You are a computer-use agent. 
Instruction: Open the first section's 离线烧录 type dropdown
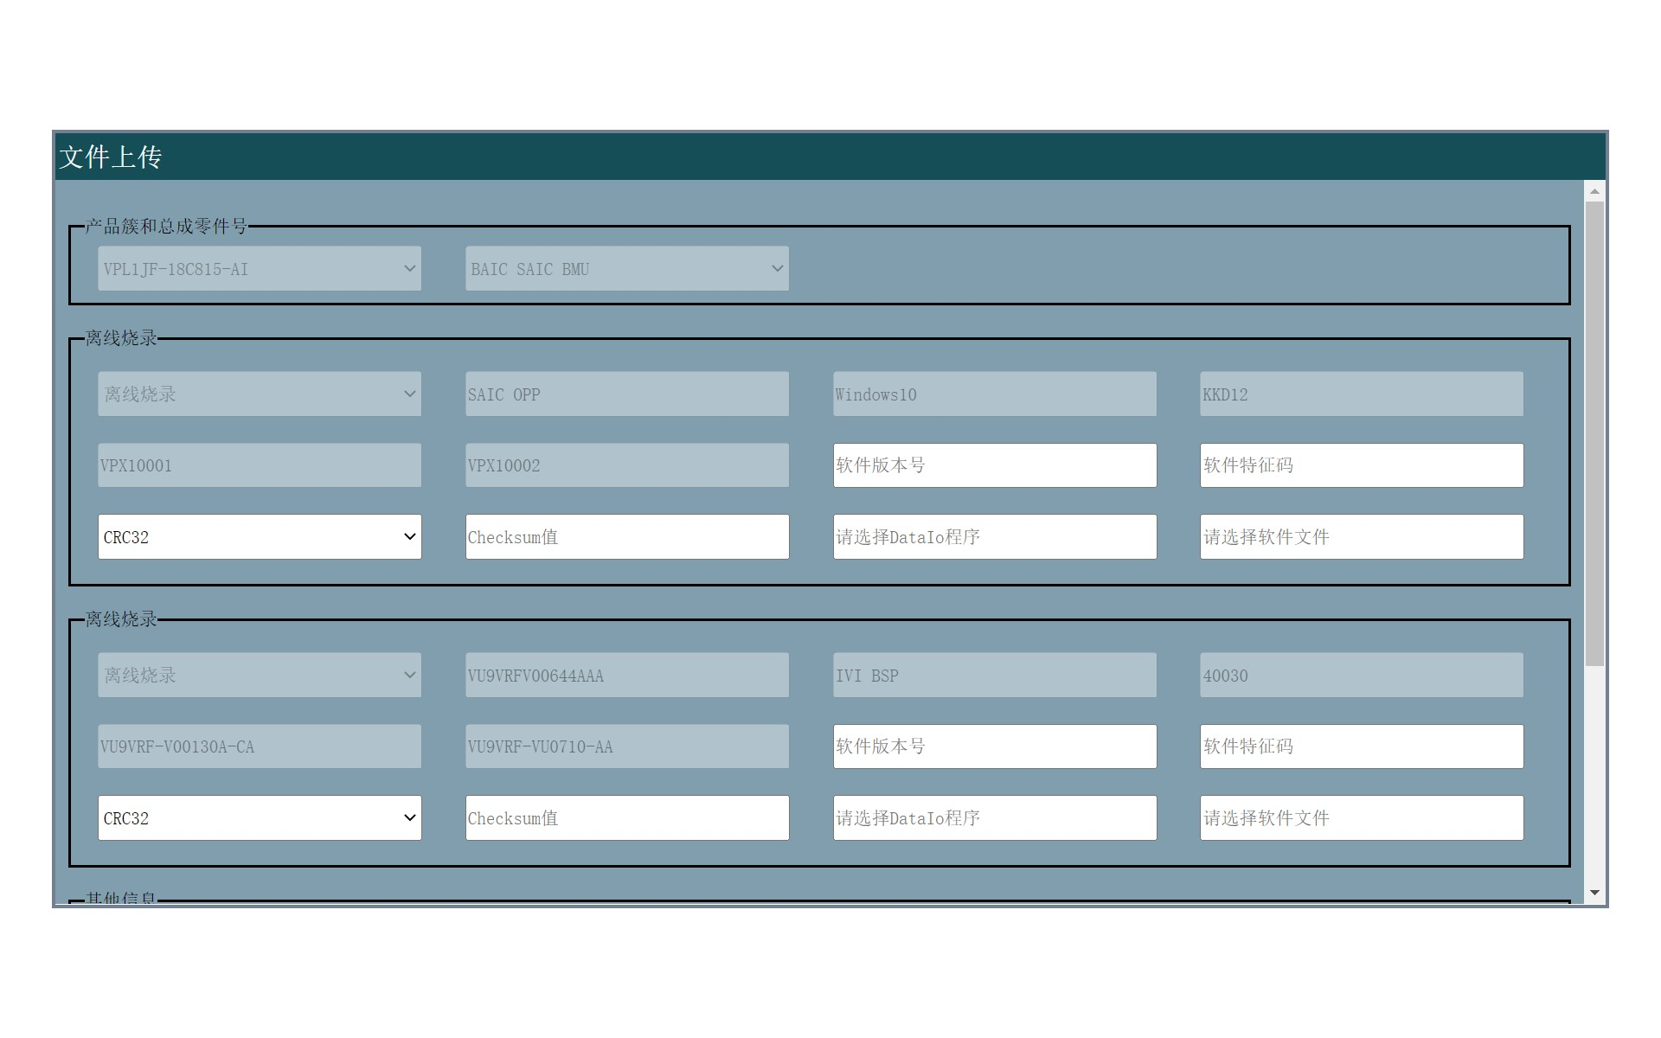click(260, 394)
